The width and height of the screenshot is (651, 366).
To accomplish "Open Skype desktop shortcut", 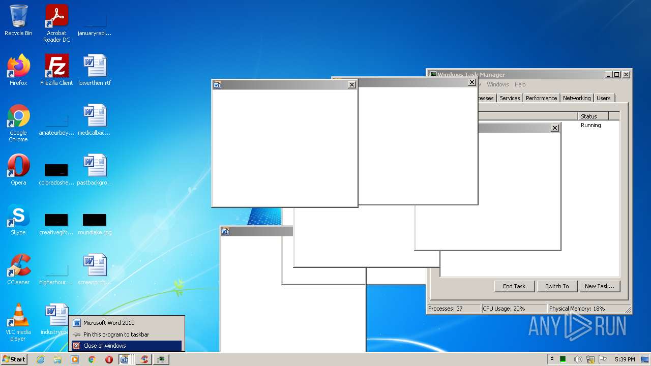I will [x=18, y=220].
